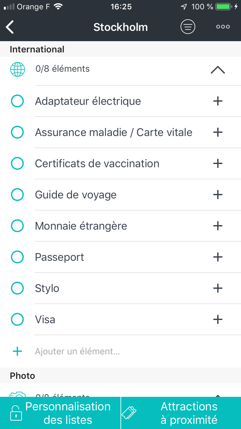241x429 pixels.
Task: Tap plus next to Visa
Action: pos(218,319)
